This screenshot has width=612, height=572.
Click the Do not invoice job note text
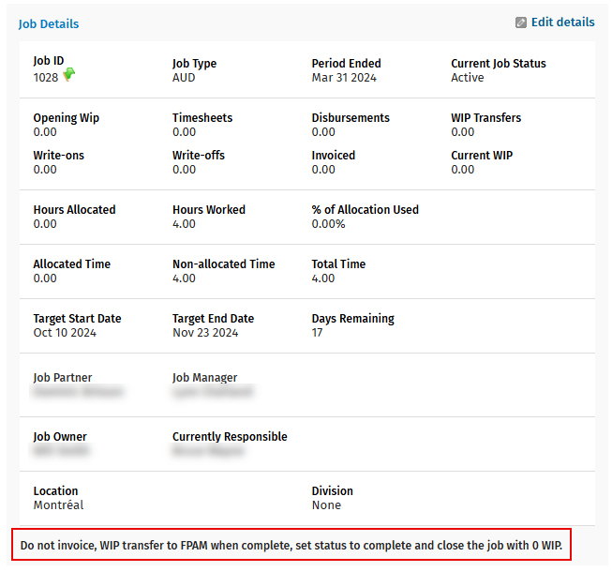pyautogui.click(x=291, y=545)
